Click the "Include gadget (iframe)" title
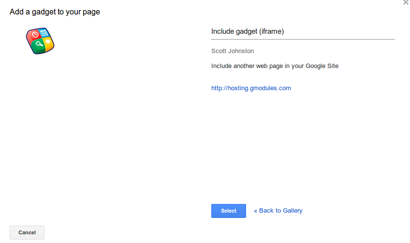The width and height of the screenshot is (410, 243). point(247,32)
